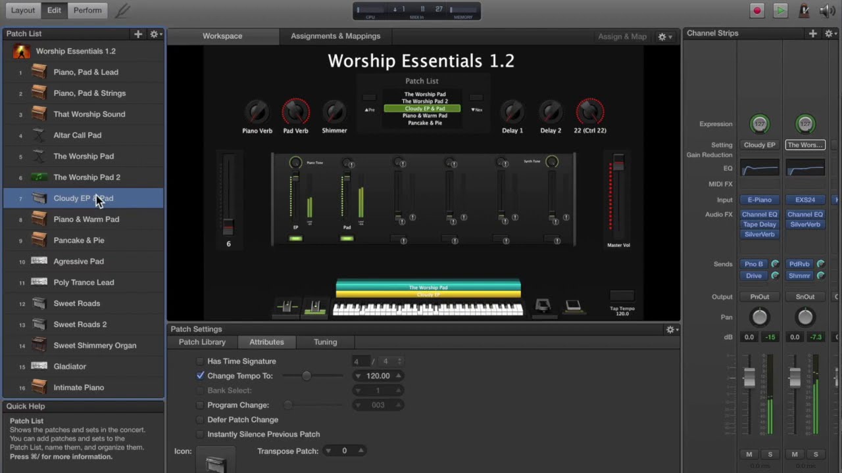Click the Pad Verb knob
Viewport: 842px width, 473px height.
coord(295,111)
